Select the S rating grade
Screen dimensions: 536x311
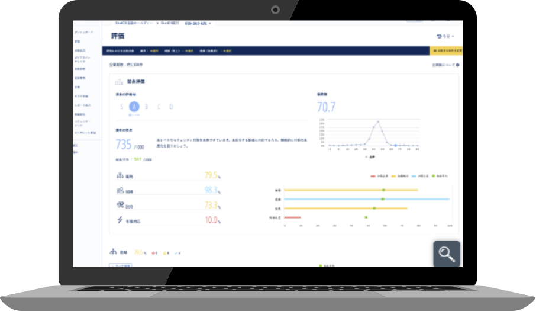point(122,107)
